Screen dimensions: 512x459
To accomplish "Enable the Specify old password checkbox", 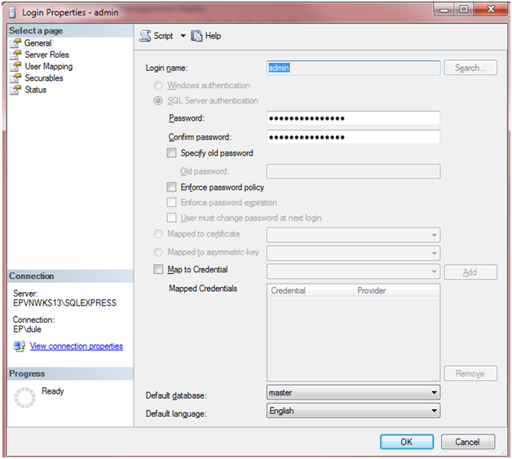I will point(171,153).
